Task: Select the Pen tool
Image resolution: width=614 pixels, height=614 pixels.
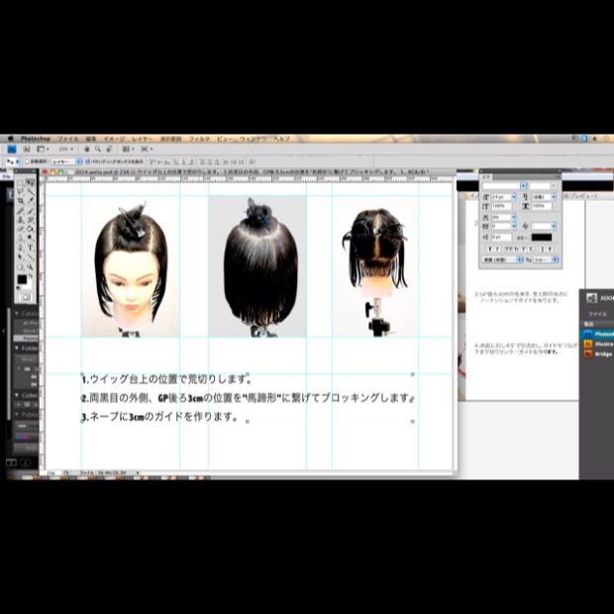Action: click(20, 248)
